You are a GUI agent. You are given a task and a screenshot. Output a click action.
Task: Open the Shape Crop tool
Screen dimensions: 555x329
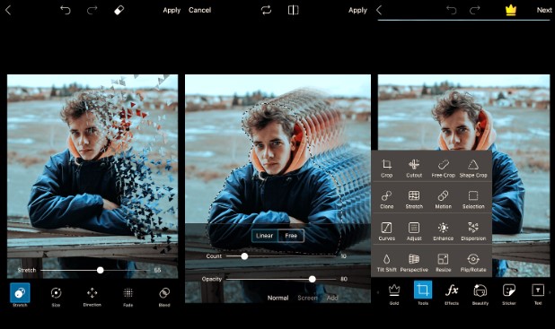473,169
